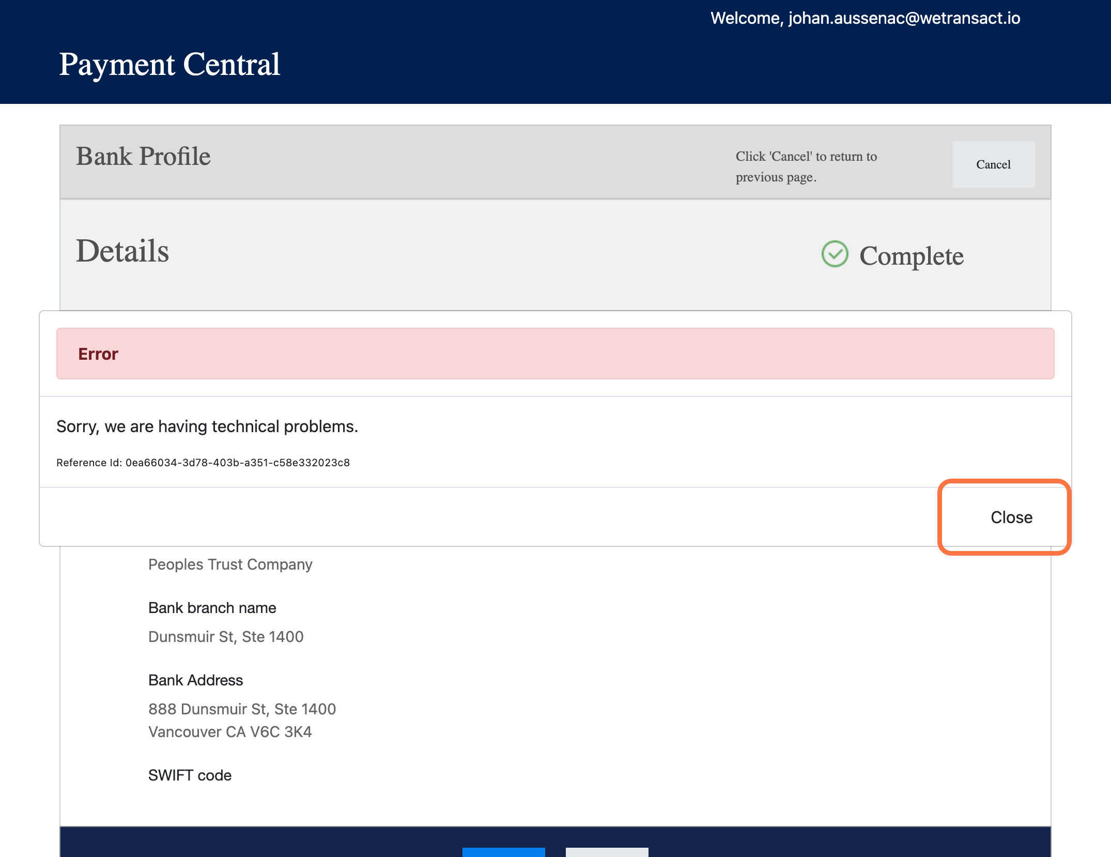Select the error Reference Id text
This screenshot has width=1111, height=857.
(x=203, y=463)
